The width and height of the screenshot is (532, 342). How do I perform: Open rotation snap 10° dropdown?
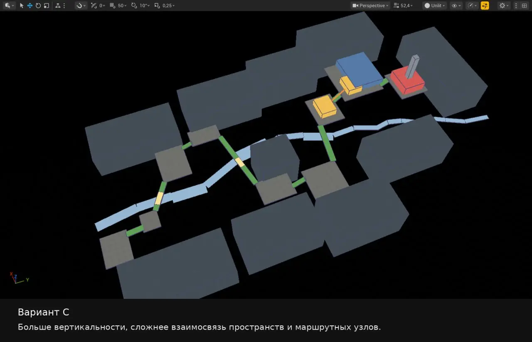coord(144,6)
